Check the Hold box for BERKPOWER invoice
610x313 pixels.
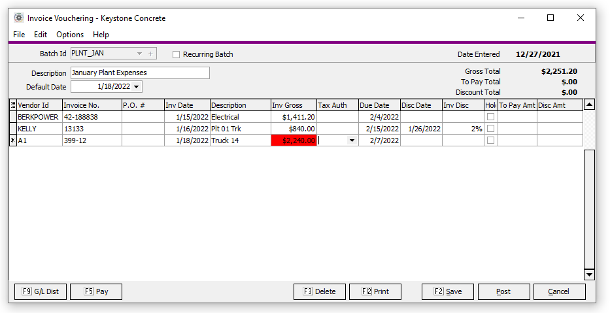(x=490, y=117)
